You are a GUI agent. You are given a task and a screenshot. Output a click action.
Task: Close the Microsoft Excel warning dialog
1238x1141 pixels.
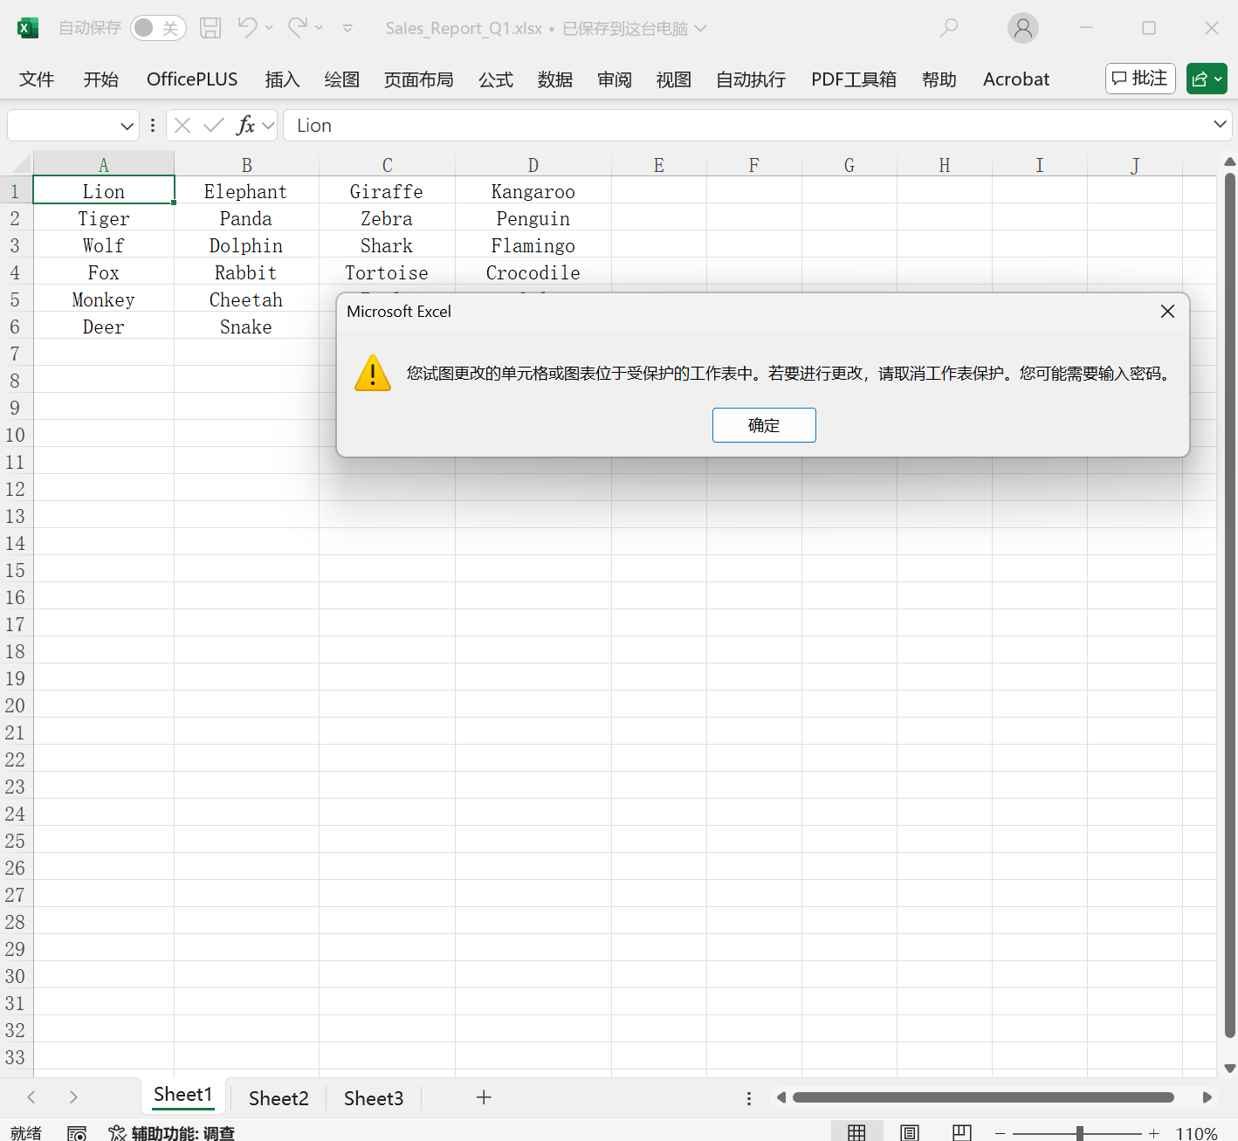click(1167, 312)
